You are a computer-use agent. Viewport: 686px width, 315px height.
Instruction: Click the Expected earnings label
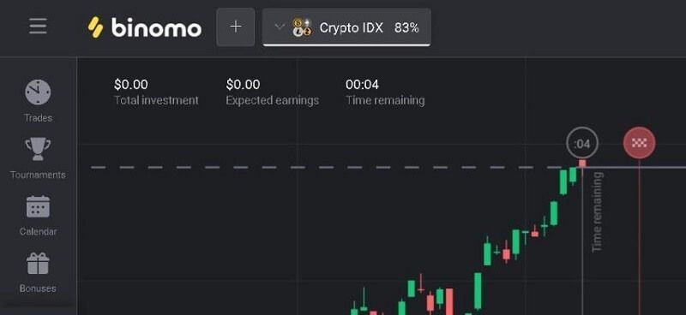[273, 100]
